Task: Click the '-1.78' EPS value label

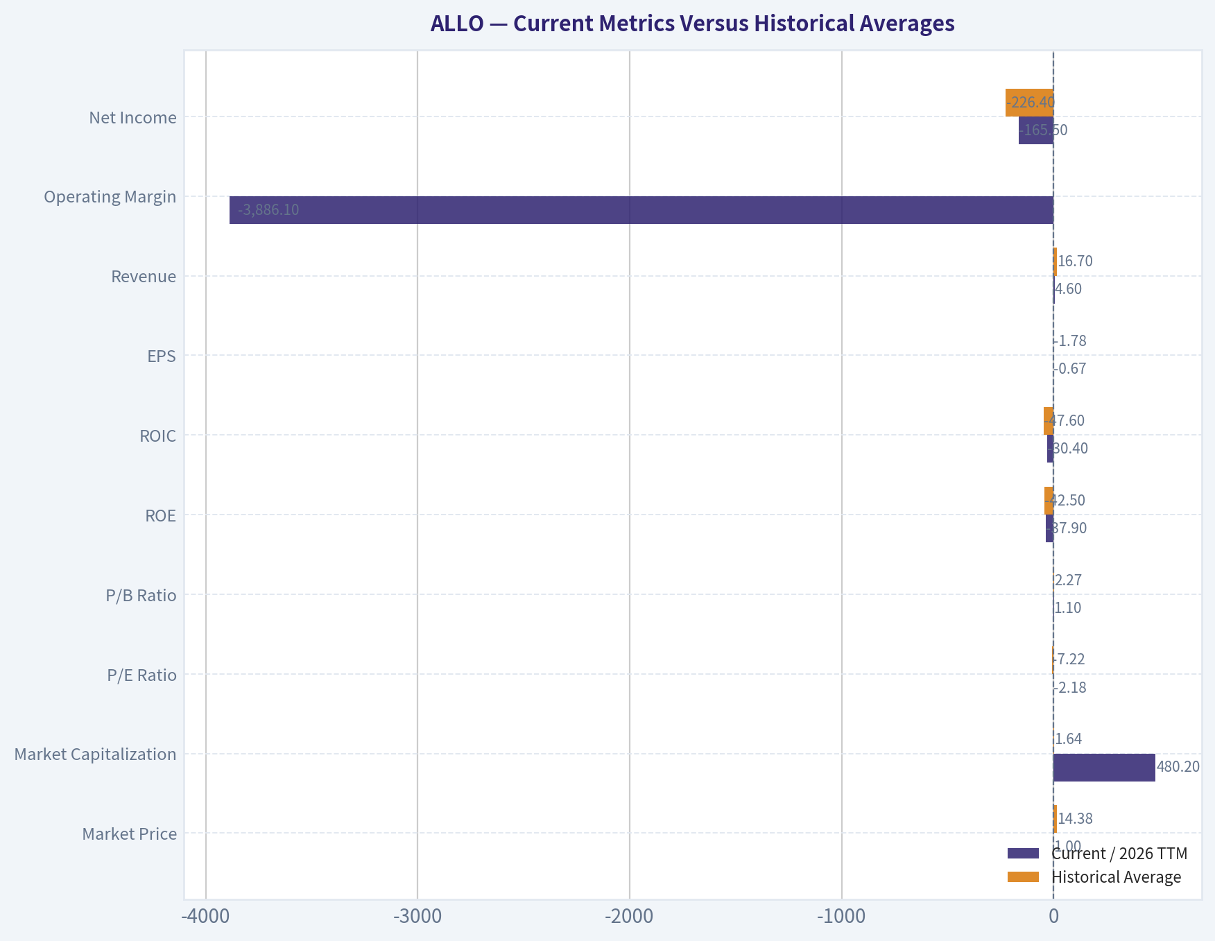Action: (x=1070, y=341)
